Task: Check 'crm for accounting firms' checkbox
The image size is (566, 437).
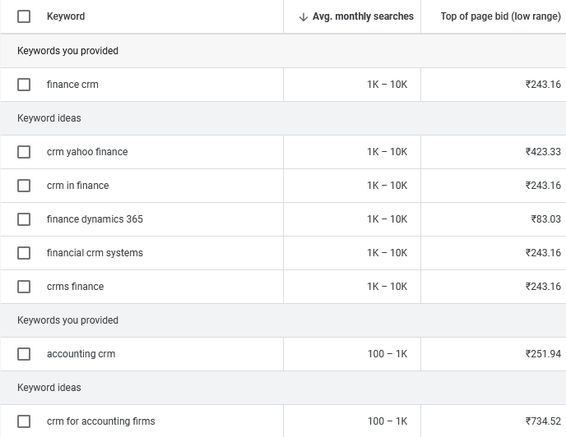Action: (x=24, y=421)
